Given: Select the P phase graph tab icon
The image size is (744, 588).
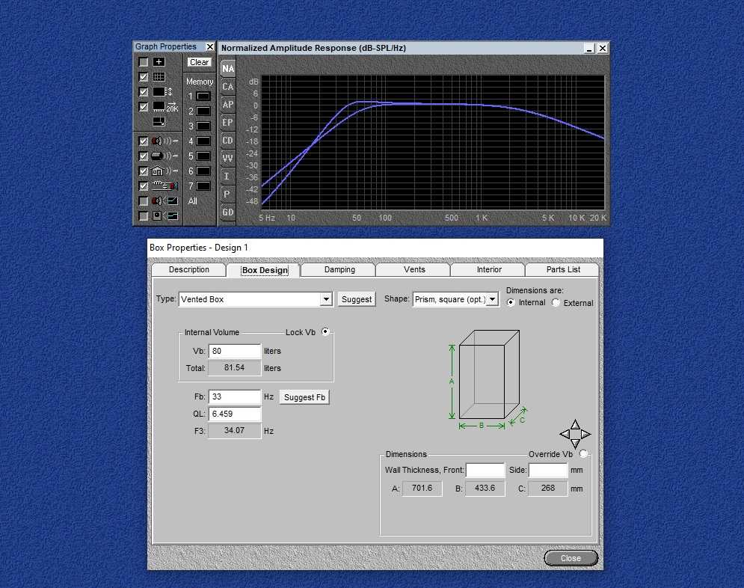Looking at the screenshot, I should pyautogui.click(x=228, y=194).
